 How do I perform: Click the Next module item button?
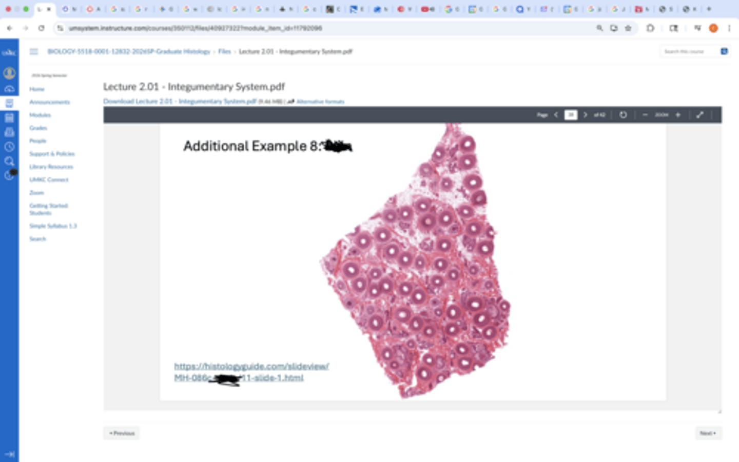click(708, 433)
